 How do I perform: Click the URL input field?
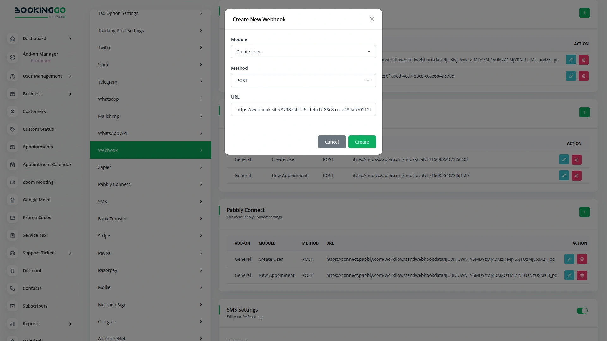[303, 109]
